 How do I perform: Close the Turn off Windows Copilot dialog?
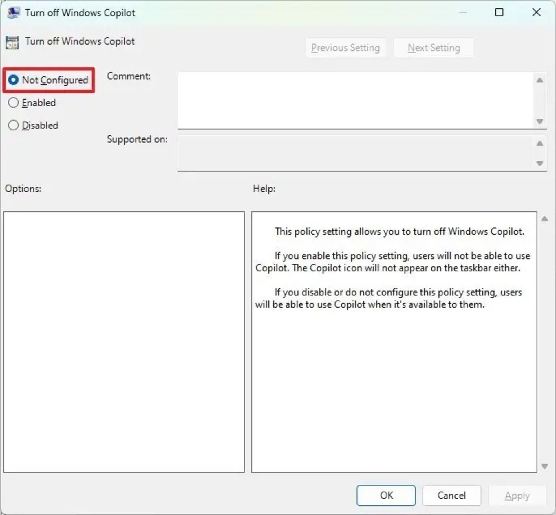(x=536, y=12)
